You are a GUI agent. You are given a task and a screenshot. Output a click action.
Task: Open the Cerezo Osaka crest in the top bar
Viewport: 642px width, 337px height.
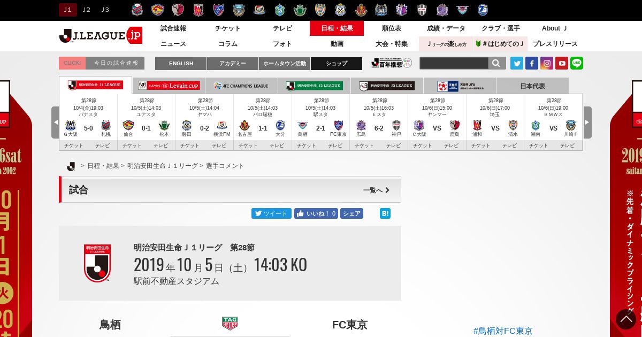[401, 10]
